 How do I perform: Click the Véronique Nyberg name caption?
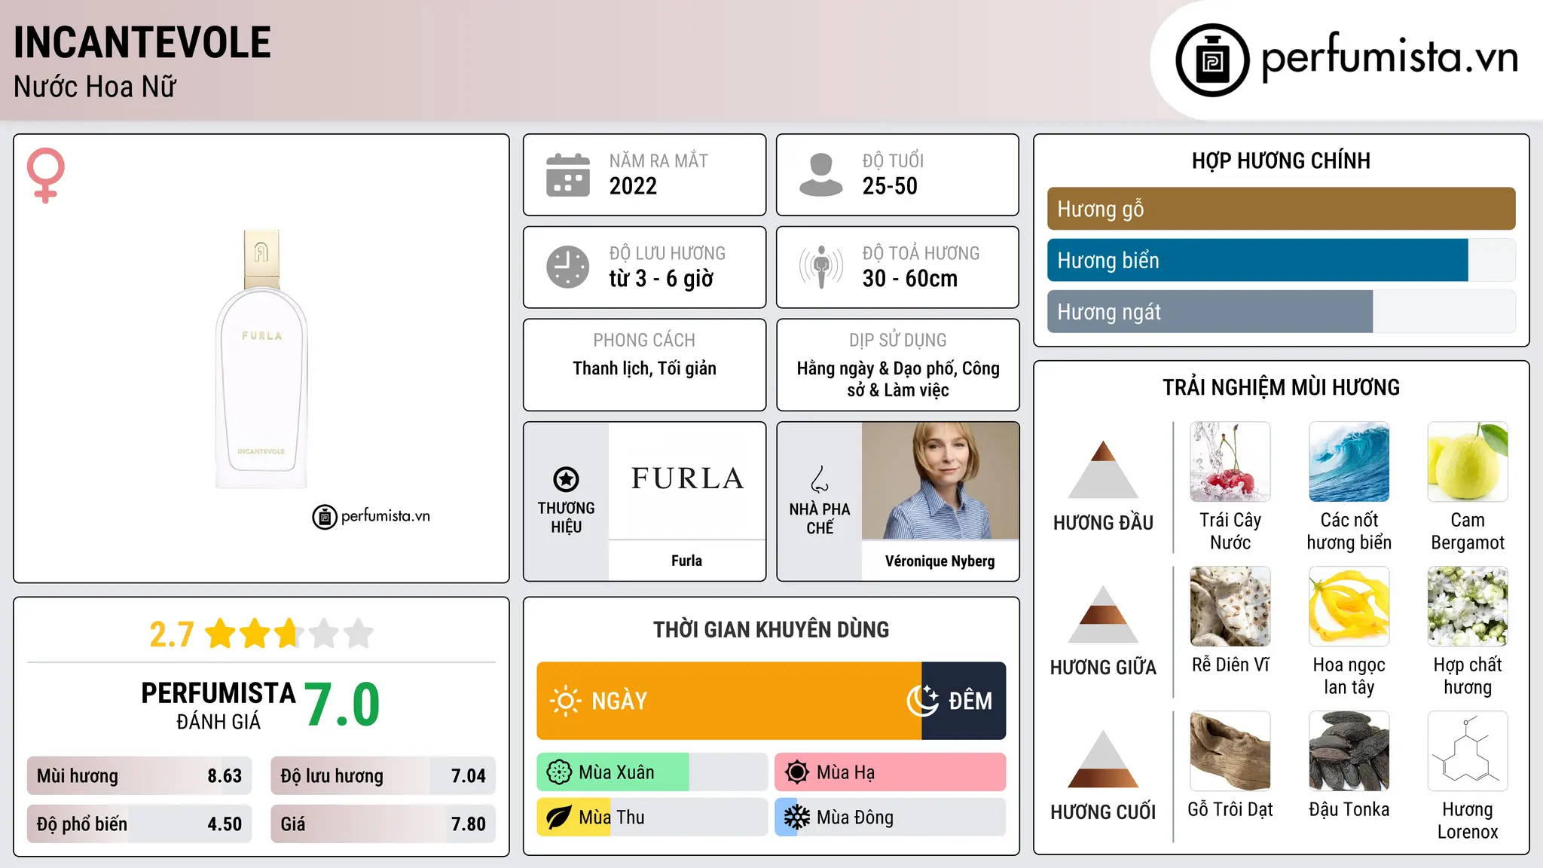pos(940,561)
